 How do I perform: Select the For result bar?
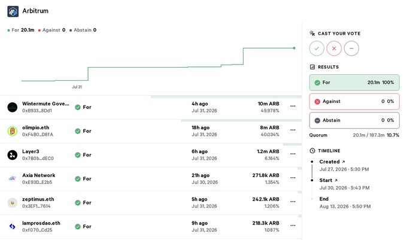point(354,83)
